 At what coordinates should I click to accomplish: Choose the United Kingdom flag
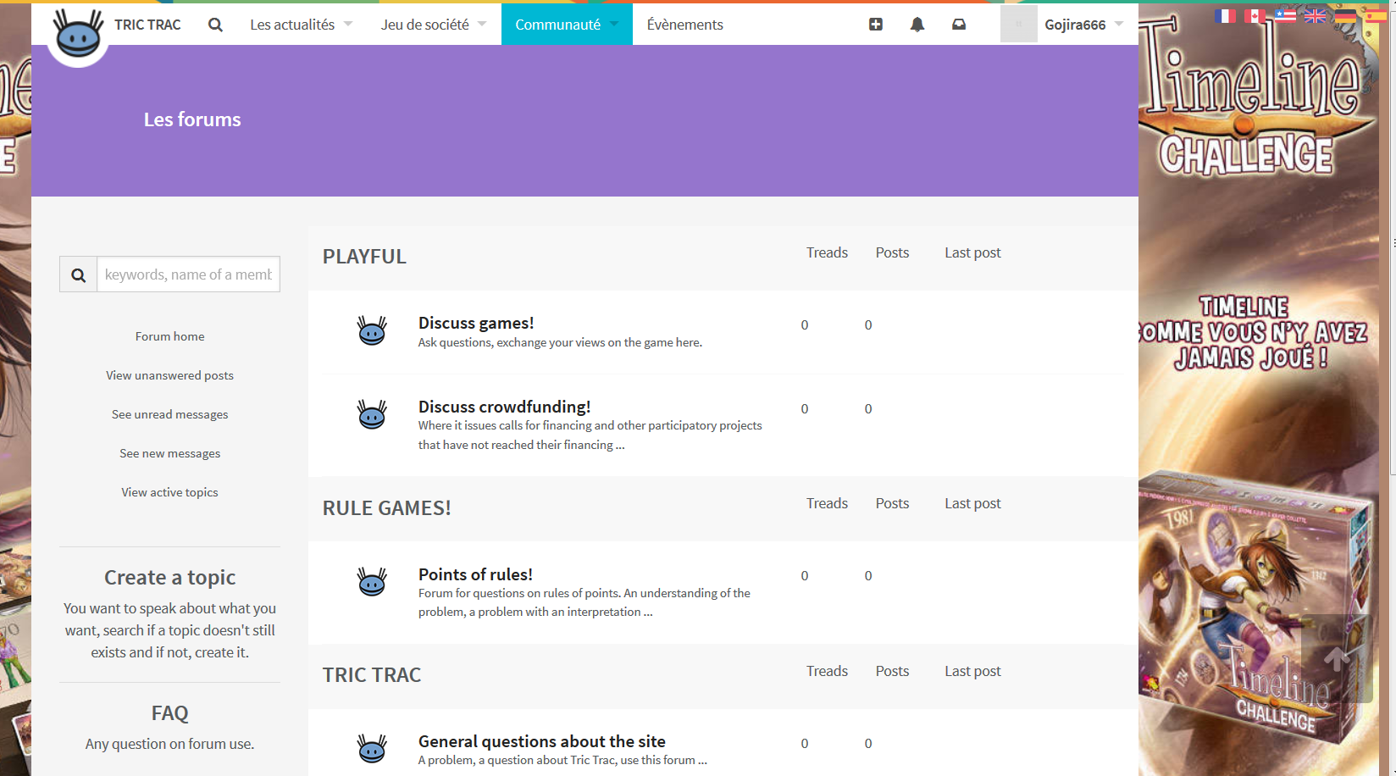[1315, 16]
